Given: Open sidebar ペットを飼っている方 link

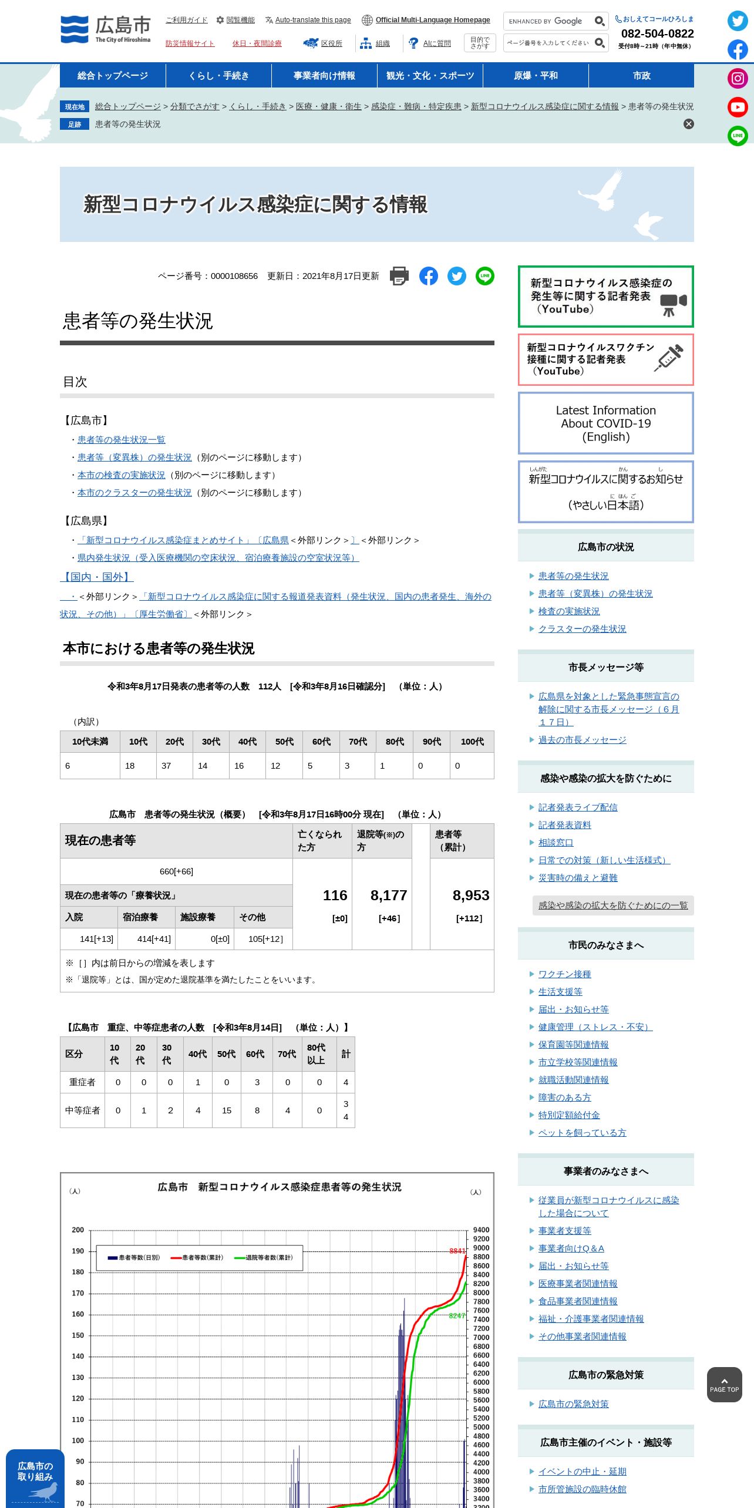Looking at the screenshot, I should [583, 1133].
